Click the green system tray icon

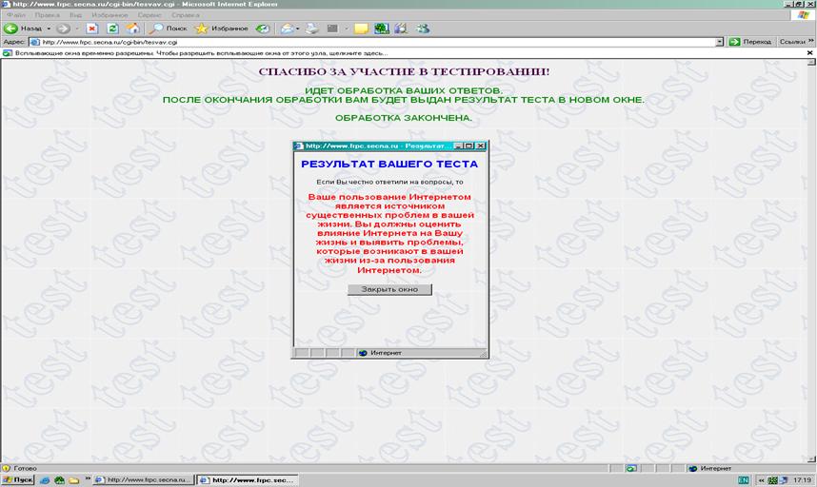pyautogui.click(x=772, y=480)
